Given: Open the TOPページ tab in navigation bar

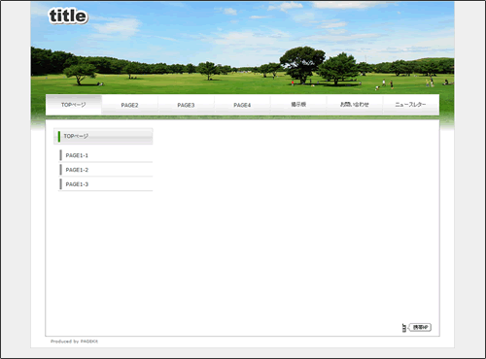Looking at the screenshot, I should [x=74, y=105].
